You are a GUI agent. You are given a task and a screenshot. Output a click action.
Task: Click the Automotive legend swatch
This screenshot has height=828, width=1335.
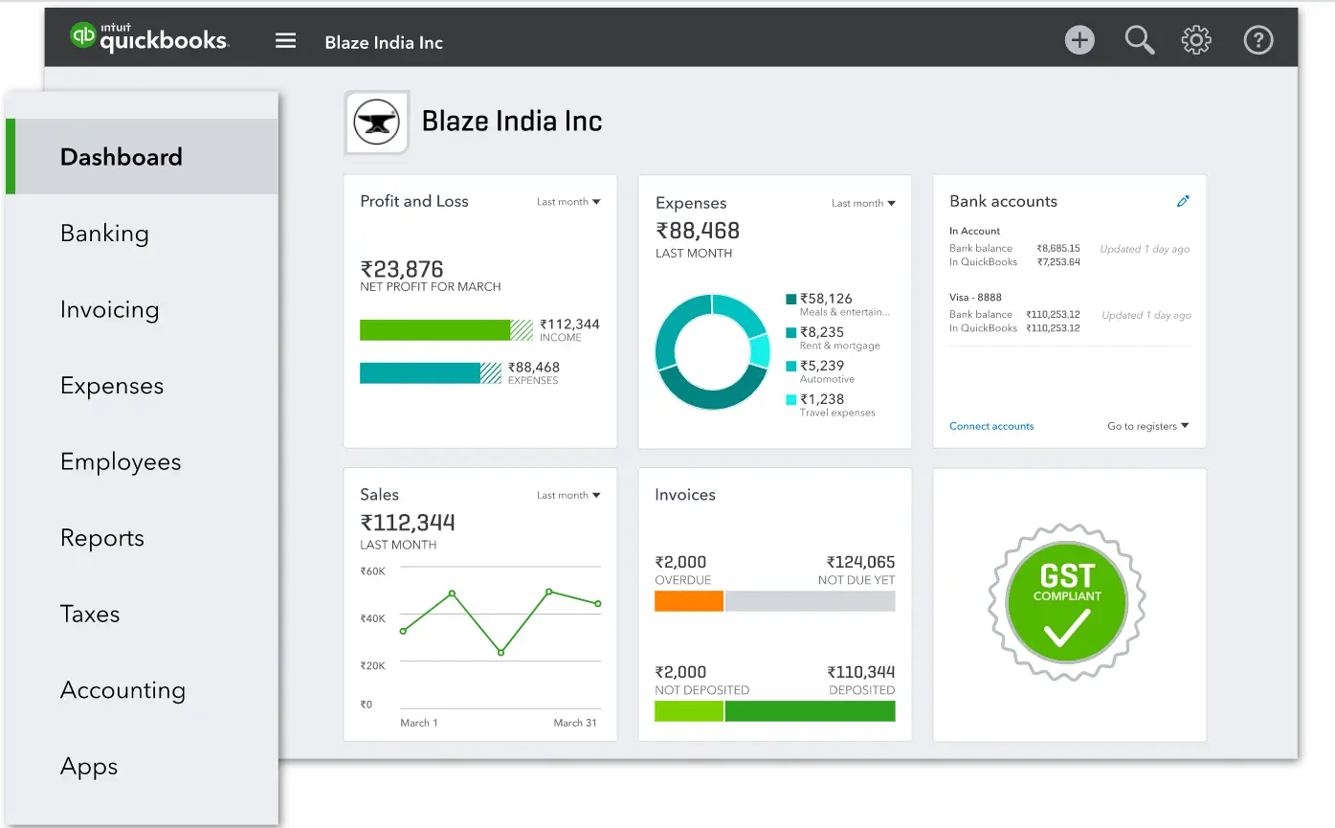pos(791,367)
